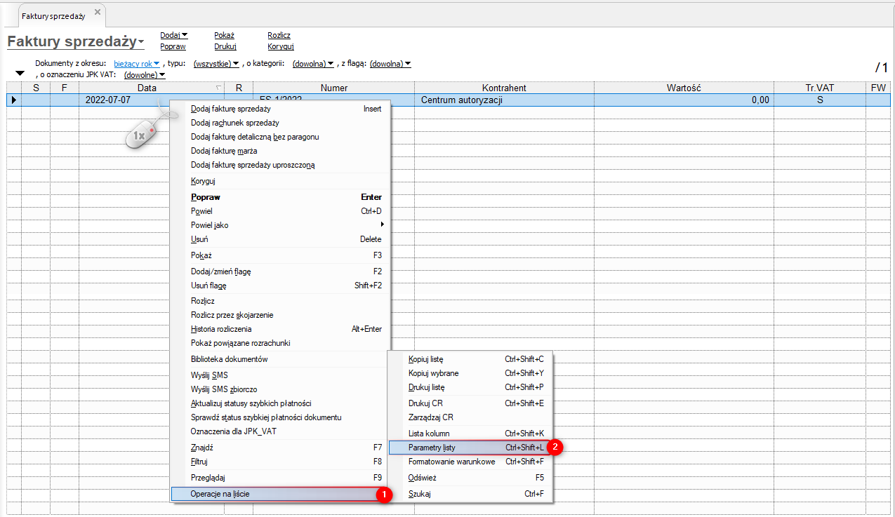Open the flag '(dowolna)' filter dropdown
Image resolution: width=895 pixels, height=517 pixels.
390,64
